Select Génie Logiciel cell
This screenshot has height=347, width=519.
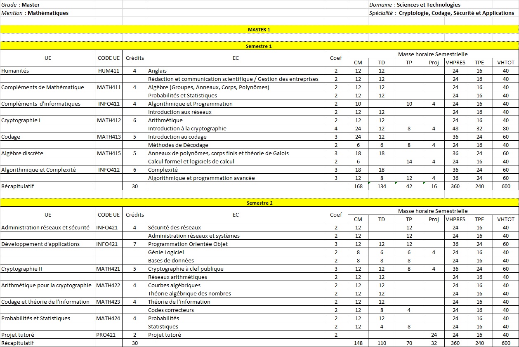point(236,252)
